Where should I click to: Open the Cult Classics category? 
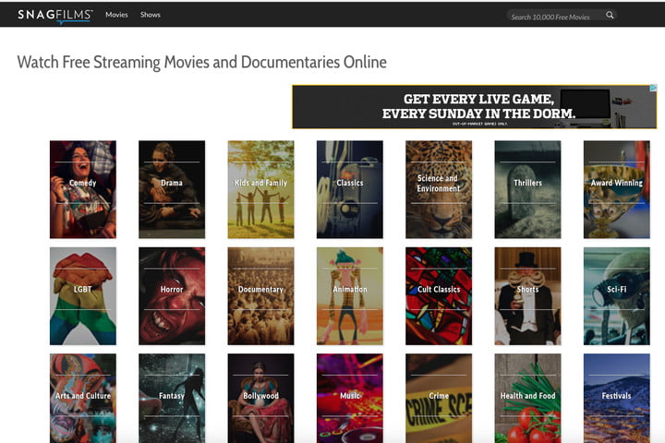(439, 296)
